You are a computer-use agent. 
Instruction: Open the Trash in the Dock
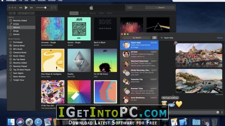pyautogui.click(x=214, y=122)
